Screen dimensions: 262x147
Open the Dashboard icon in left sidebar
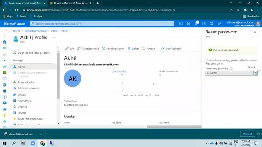(x=5, y=48)
